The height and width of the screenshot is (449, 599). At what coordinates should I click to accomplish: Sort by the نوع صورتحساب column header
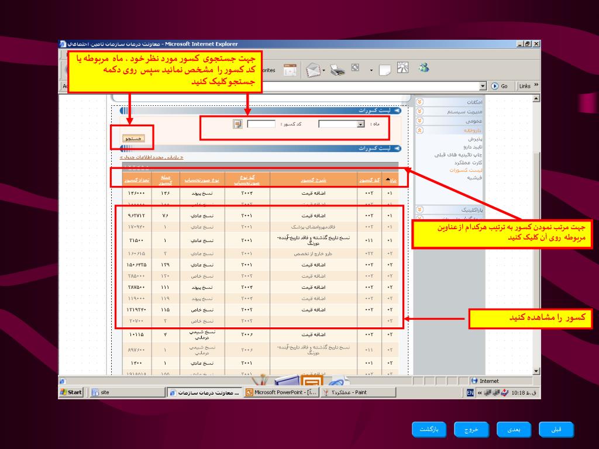tap(202, 180)
